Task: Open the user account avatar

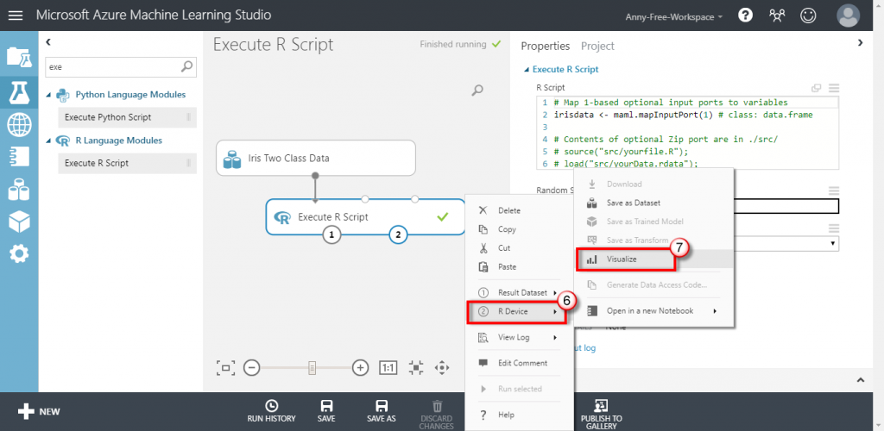Action: (848, 16)
